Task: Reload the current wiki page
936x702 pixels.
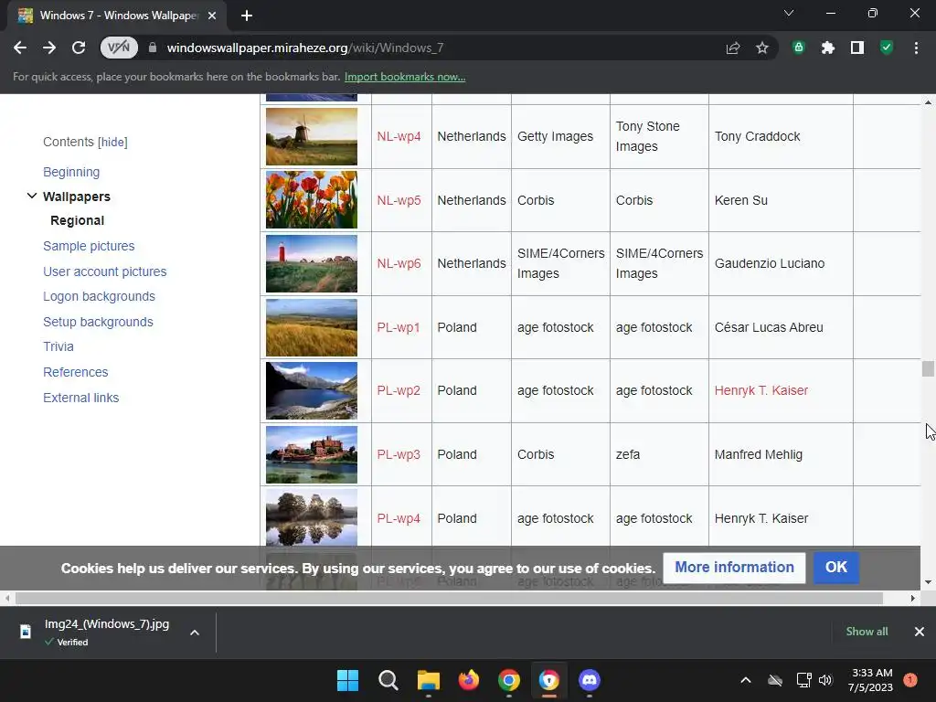Action: coord(79,48)
